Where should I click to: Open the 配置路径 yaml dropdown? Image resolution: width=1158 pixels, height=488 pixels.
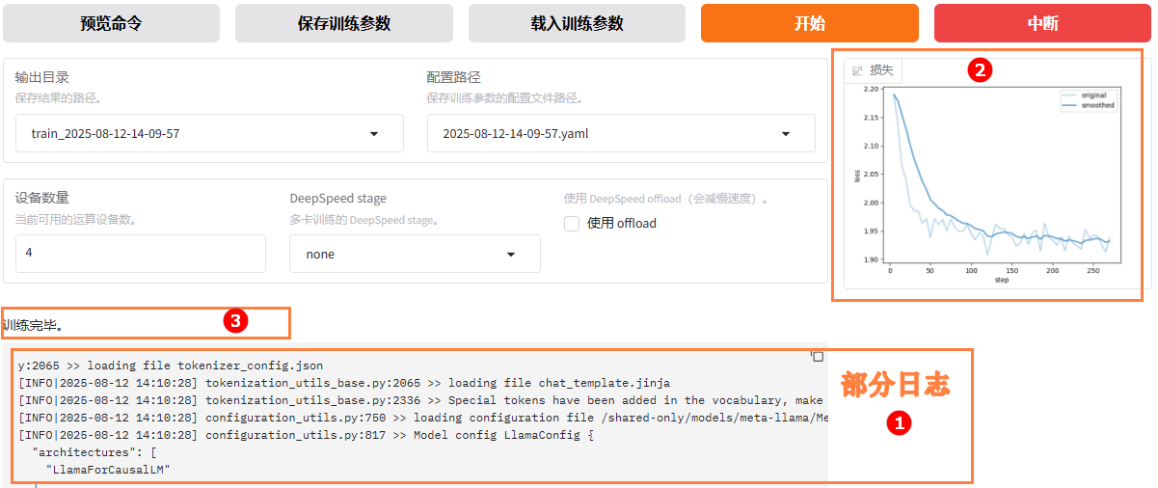785,134
